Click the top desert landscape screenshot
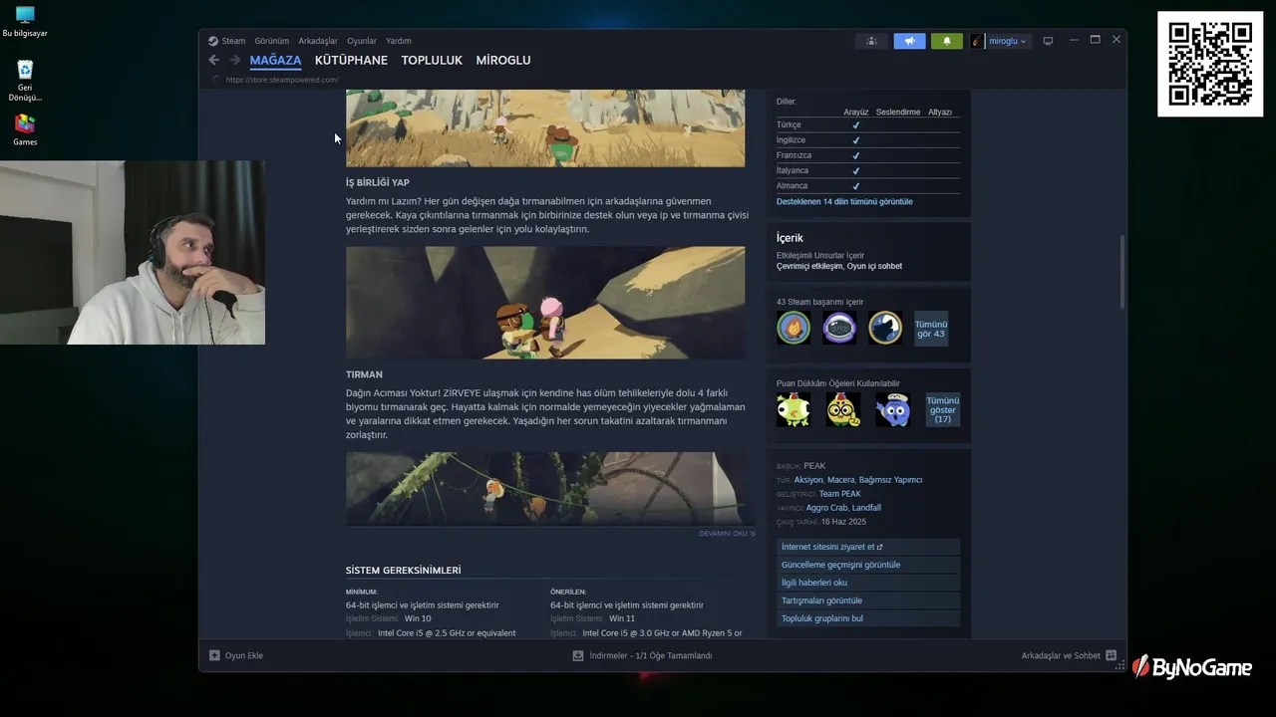Image resolution: width=1276 pixels, height=717 pixels. pos(545,127)
